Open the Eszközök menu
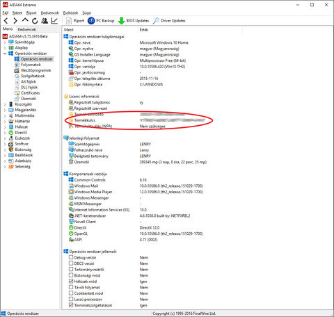Image resolution: width=334 pixels, height=317 pixels. tap(70, 13)
